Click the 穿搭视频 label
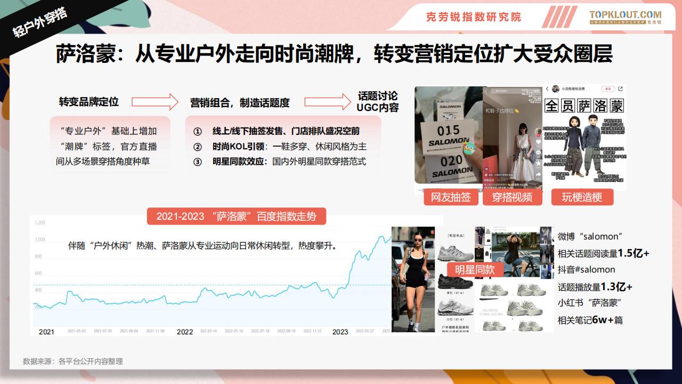682x384 pixels. point(512,197)
